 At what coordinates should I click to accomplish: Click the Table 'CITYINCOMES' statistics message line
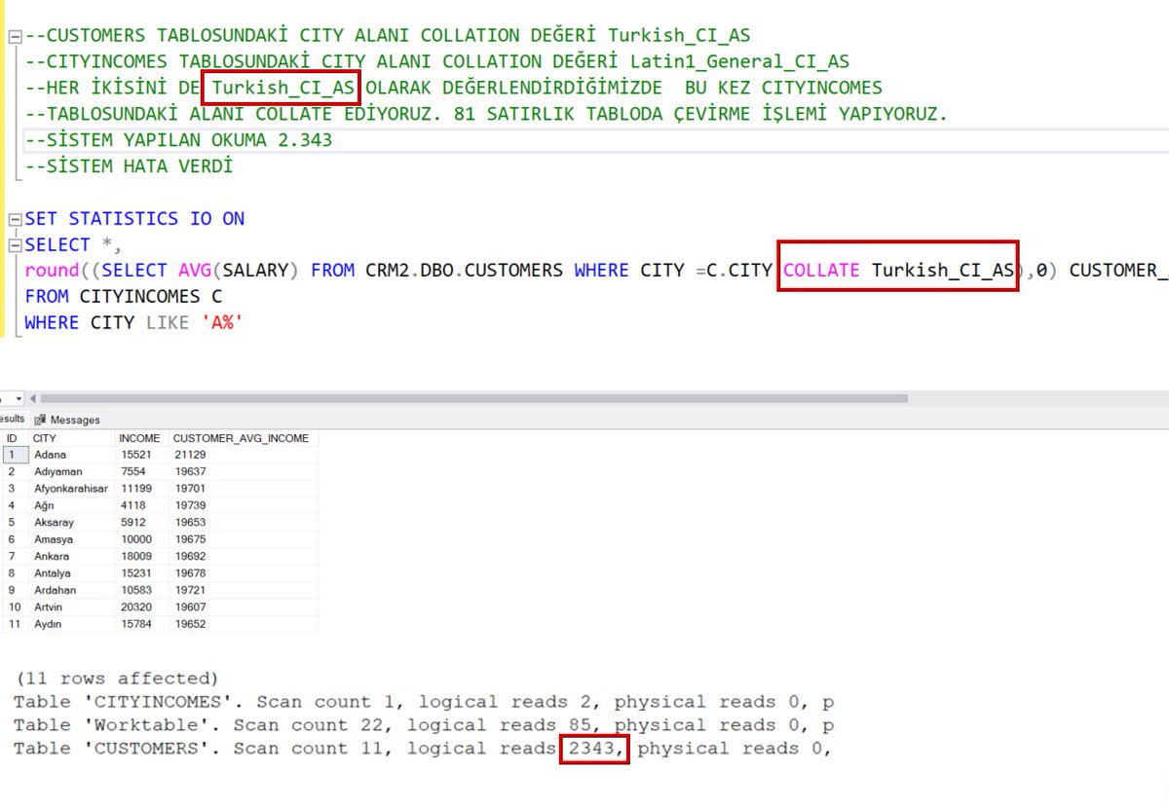coord(424,702)
